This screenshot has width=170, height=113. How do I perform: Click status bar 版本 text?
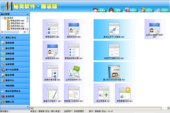pyautogui.click(x=101, y=111)
